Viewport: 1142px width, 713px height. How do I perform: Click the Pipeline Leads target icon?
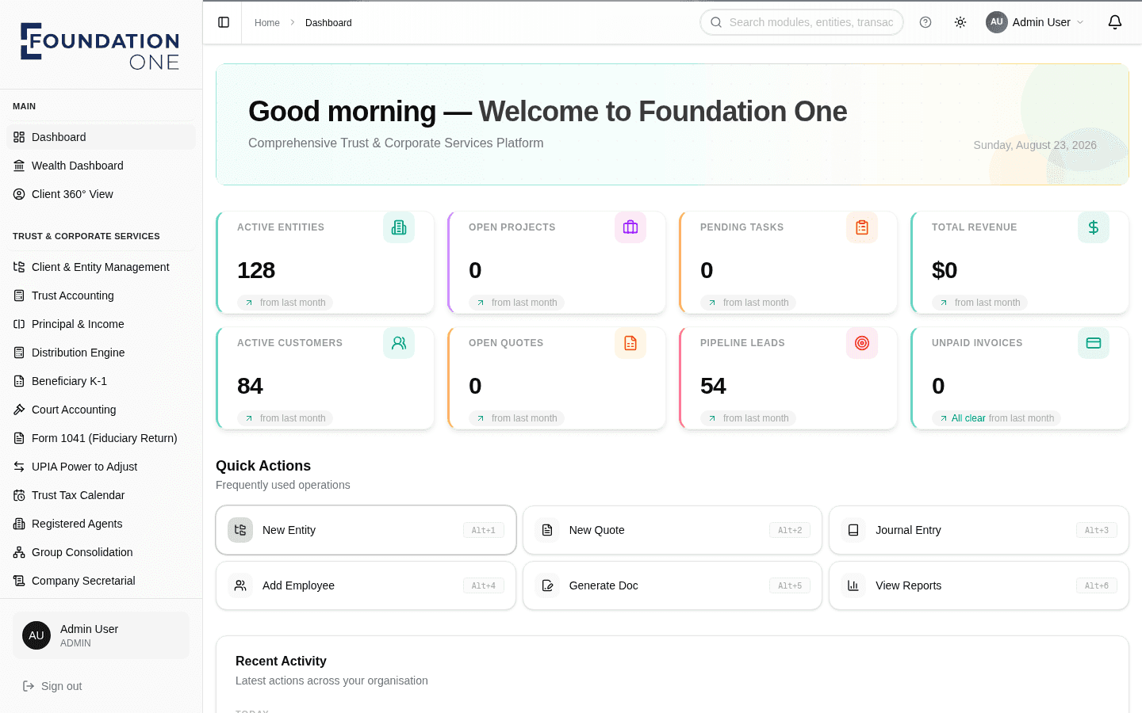pyautogui.click(x=862, y=343)
